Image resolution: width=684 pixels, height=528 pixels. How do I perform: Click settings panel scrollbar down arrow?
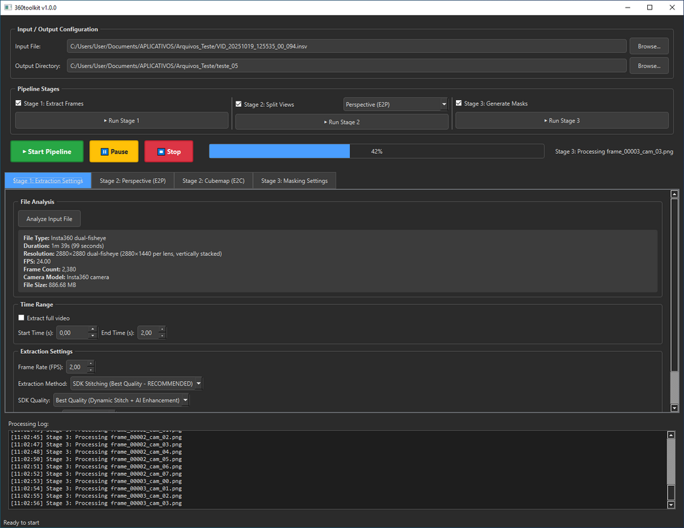coord(674,408)
